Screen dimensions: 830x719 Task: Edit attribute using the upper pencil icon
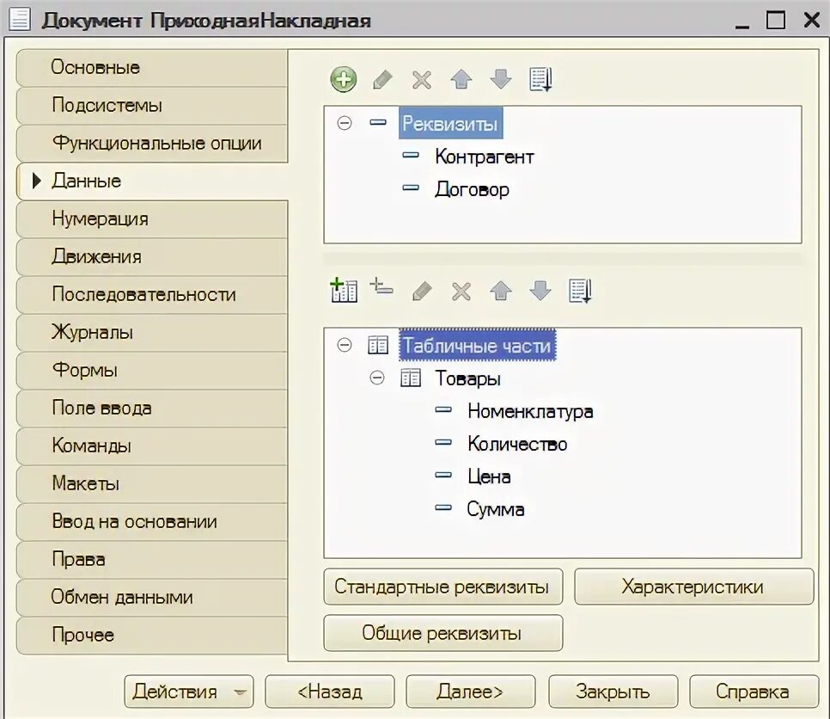382,80
